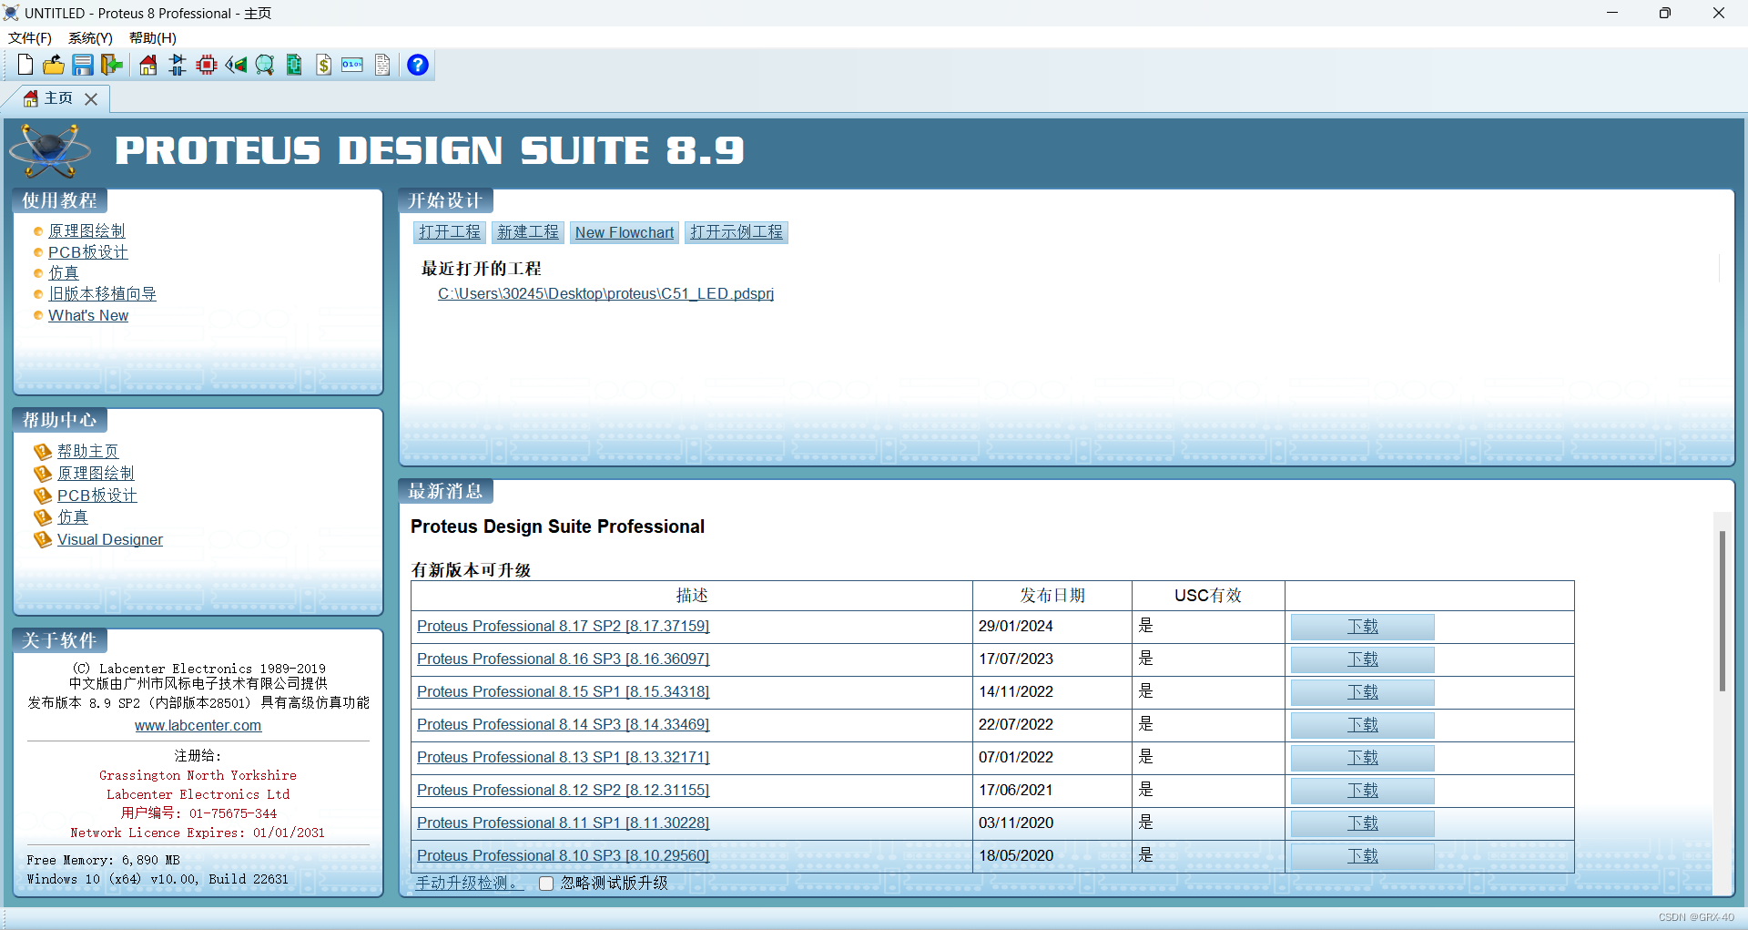Click 下载 button for 8.11 SP1 row

1363,823
